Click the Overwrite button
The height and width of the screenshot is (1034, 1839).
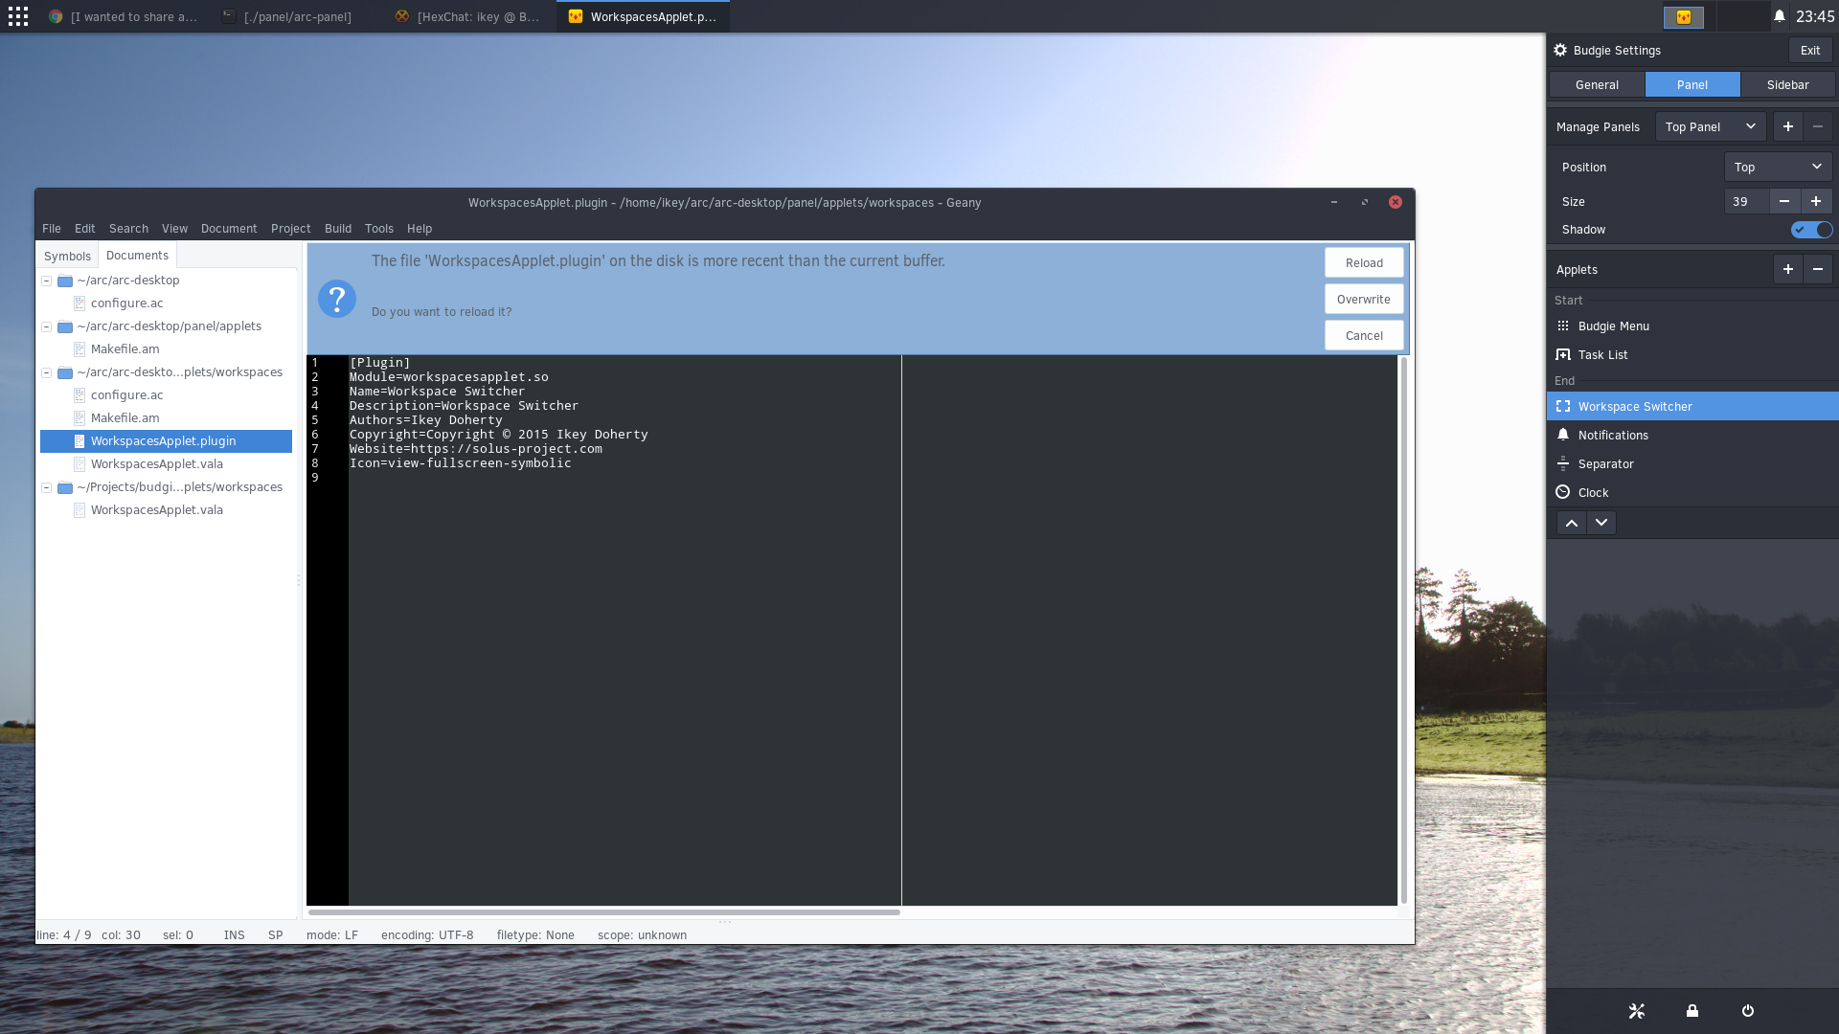point(1364,300)
